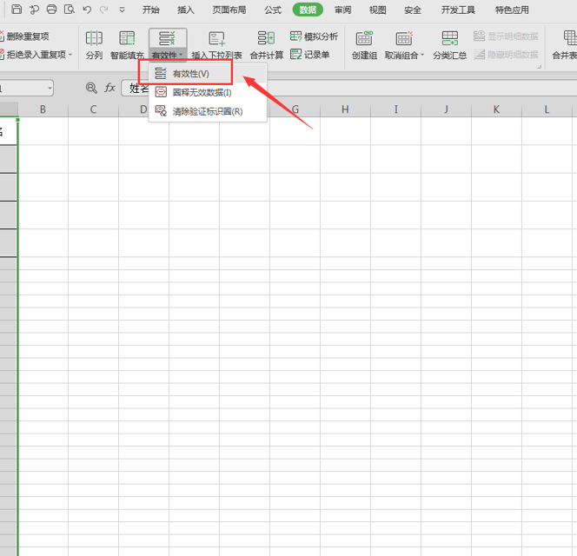Expand the quick access toolbar customize arrow
This screenshot has width=577, height=556.
tap(122, 10)
